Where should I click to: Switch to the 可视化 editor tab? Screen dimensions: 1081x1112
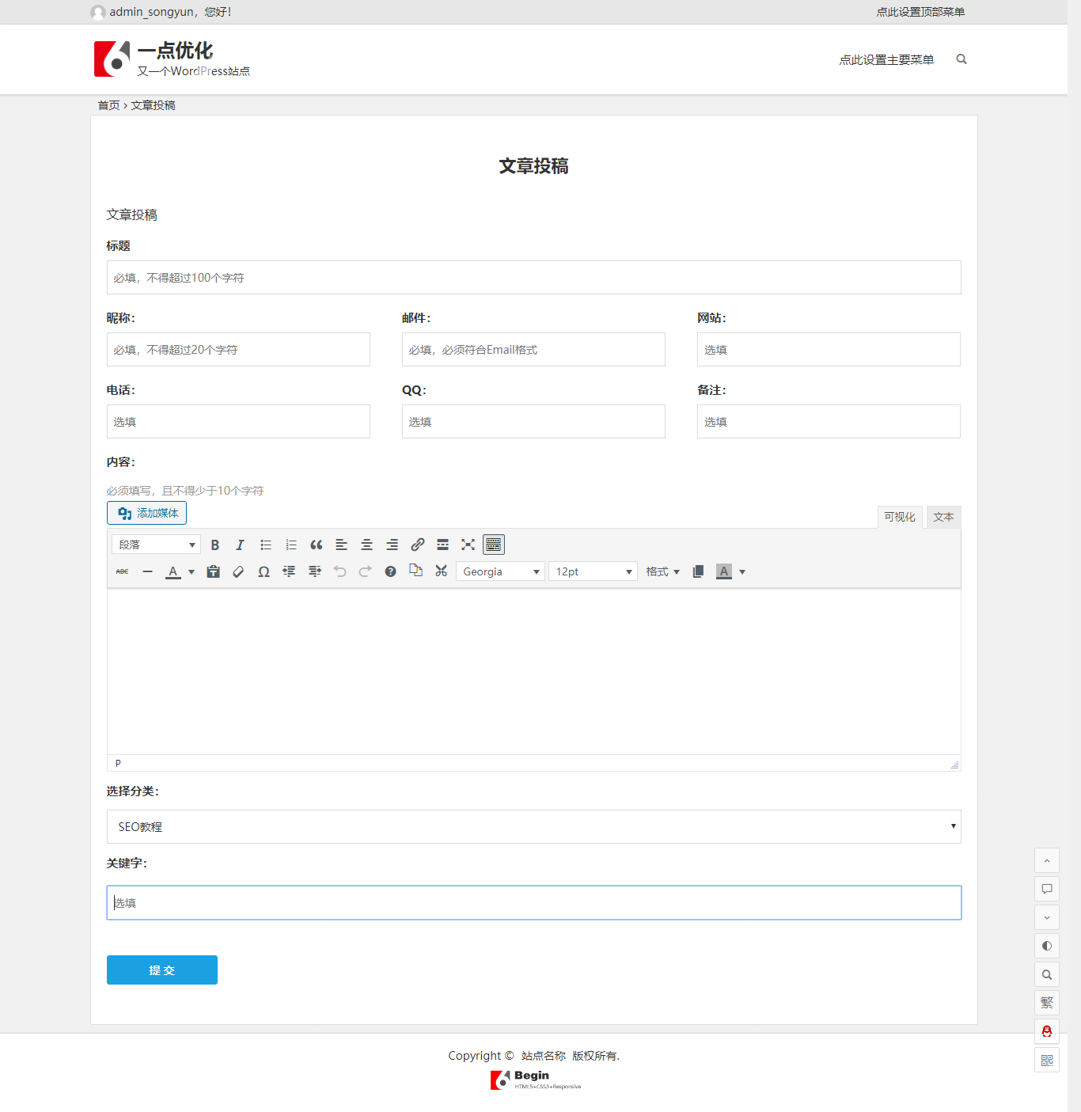click(900, 517)
